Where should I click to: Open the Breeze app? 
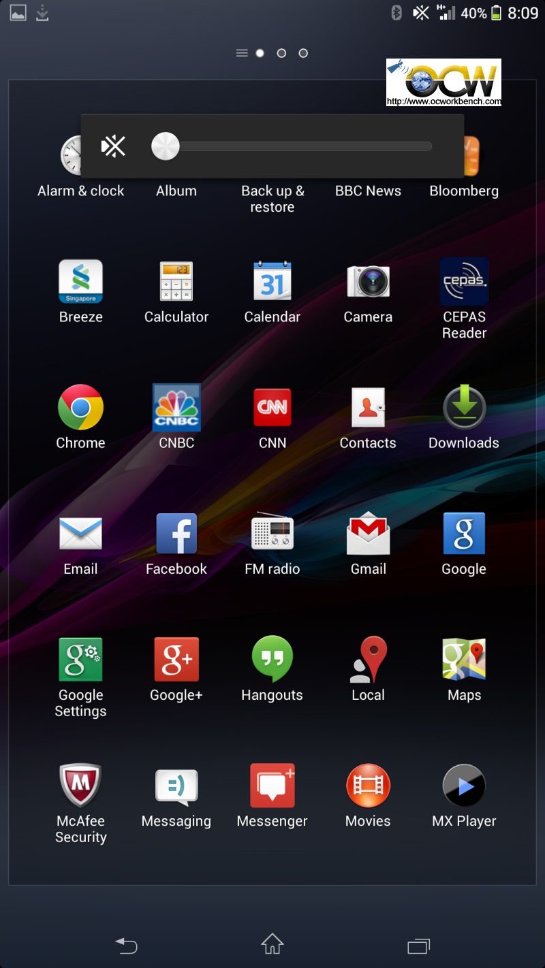point(80,282)
